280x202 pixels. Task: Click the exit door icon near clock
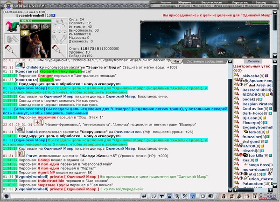click(255, 196)
